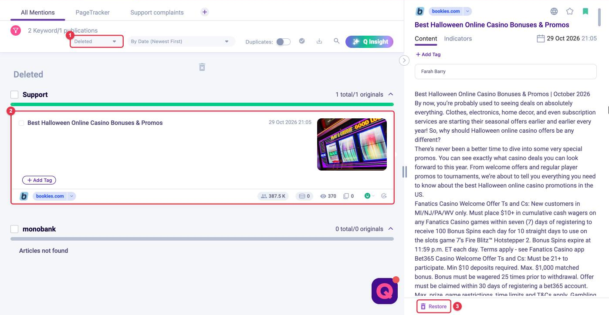Click the trash bin icon above Support
This screenshot has width=609, height=315.
tap(202, 67)
